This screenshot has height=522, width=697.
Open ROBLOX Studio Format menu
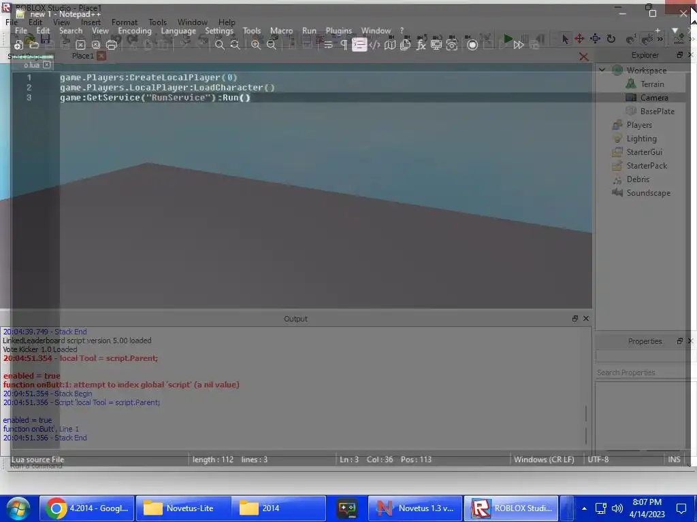tap(125, 22)
